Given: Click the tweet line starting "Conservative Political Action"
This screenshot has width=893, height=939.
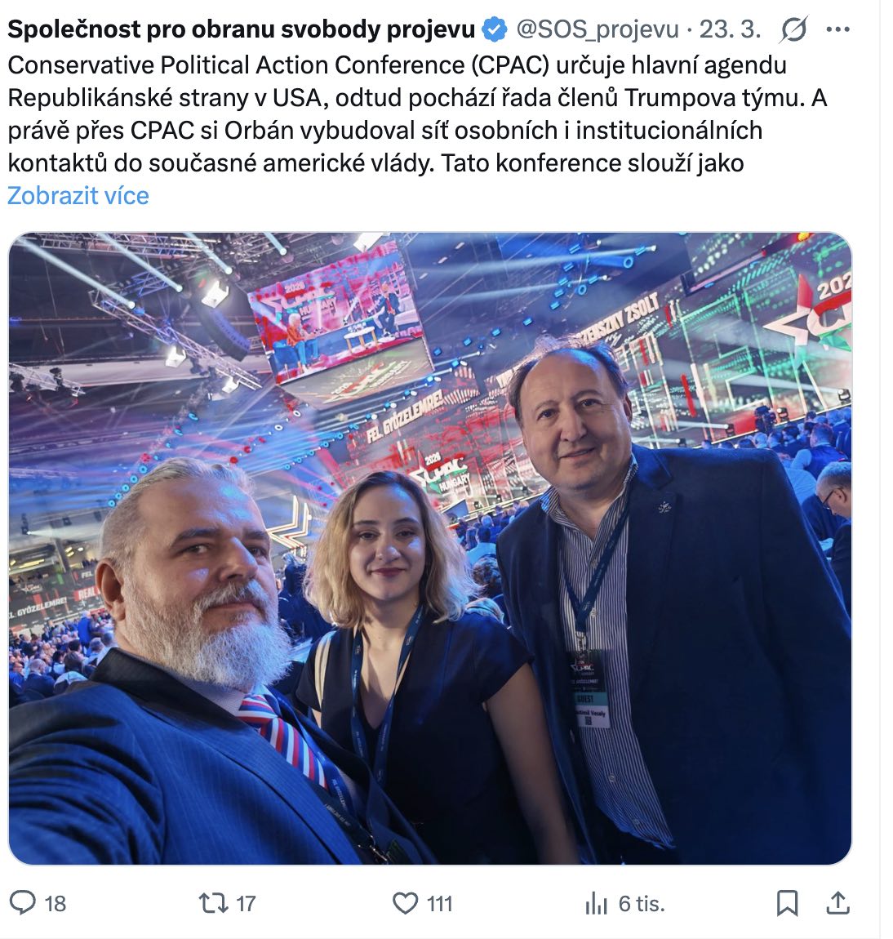Looking at the screenshot, I should [397, 65].
